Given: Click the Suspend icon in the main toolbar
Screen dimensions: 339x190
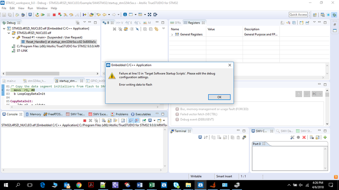Looking at the screenshot, I should click(49, 15).
